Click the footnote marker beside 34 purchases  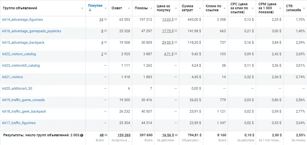click(x=105, y=19)
